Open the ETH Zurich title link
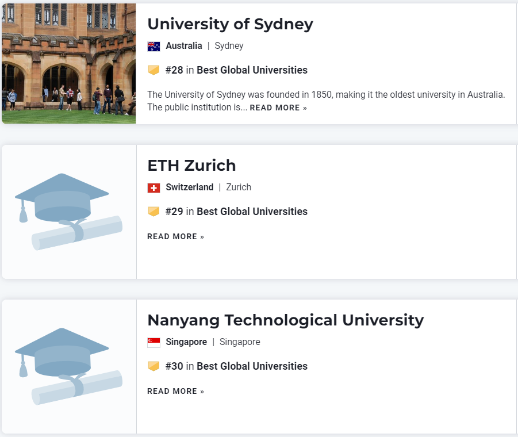518x437 pixels. coord(191,166)
